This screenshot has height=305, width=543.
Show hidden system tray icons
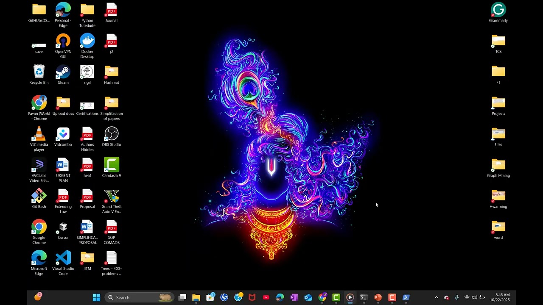click(x=436, y=297)
